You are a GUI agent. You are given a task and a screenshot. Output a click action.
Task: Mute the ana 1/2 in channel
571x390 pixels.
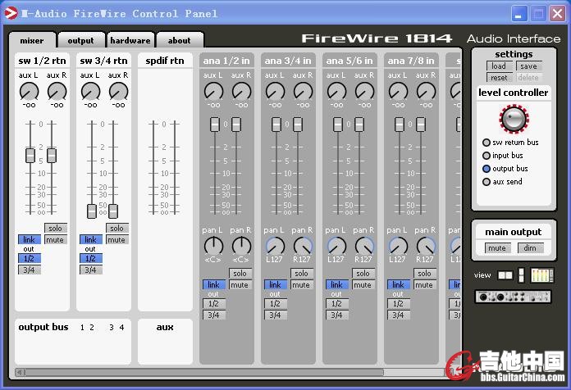240,285
